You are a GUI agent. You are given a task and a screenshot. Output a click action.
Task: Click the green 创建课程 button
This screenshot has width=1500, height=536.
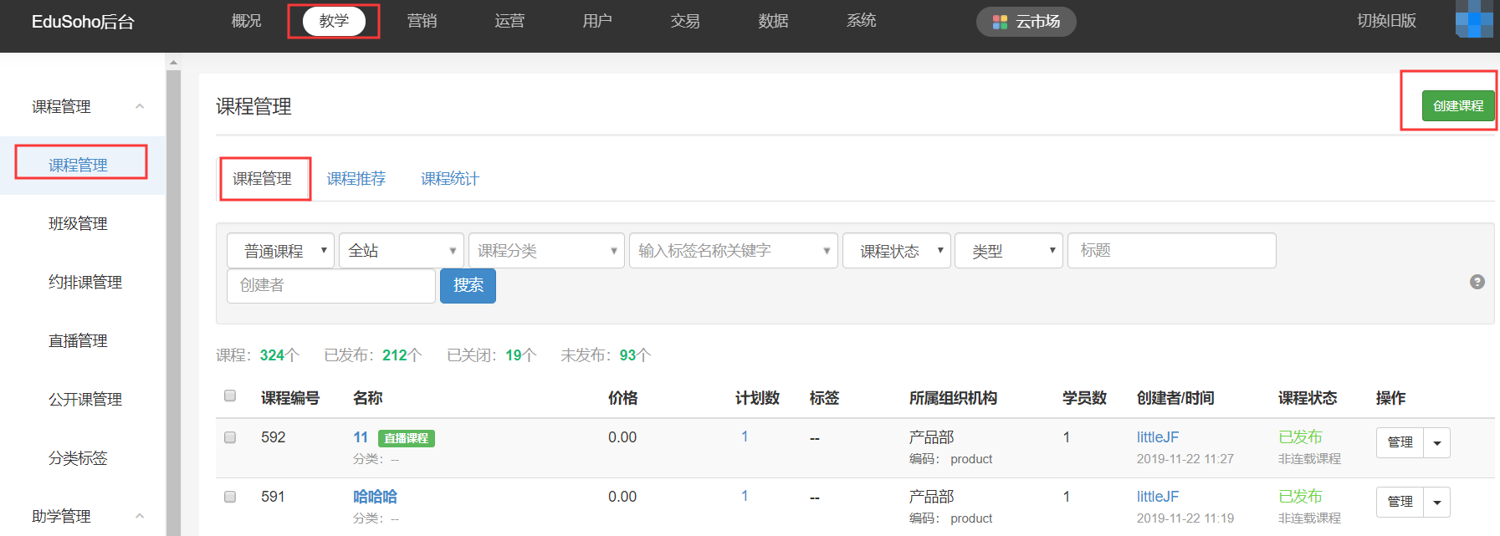(1457, 106)
